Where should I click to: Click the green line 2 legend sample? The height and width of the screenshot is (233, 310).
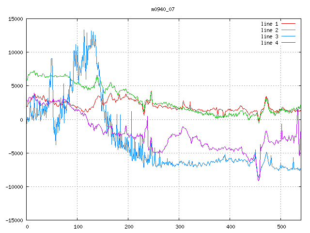(289, 30)
